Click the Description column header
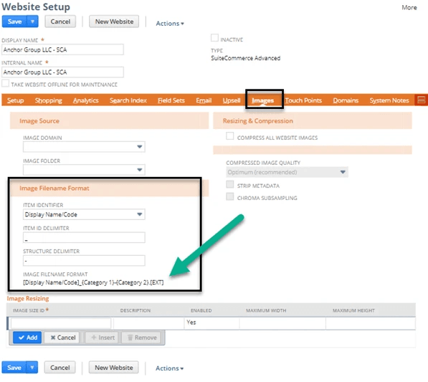The width and height of the screenshot is (428, 382). 135,310
